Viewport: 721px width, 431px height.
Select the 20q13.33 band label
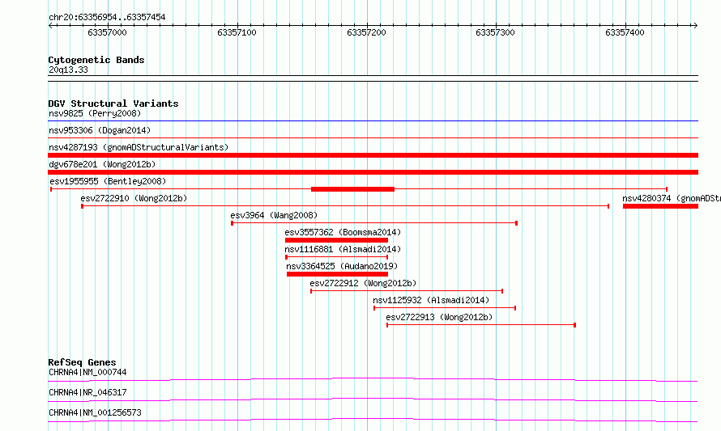point(68,70)
